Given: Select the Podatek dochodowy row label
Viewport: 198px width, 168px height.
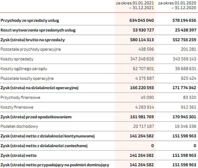Looking at the screenshot, I should click(19, 126).
